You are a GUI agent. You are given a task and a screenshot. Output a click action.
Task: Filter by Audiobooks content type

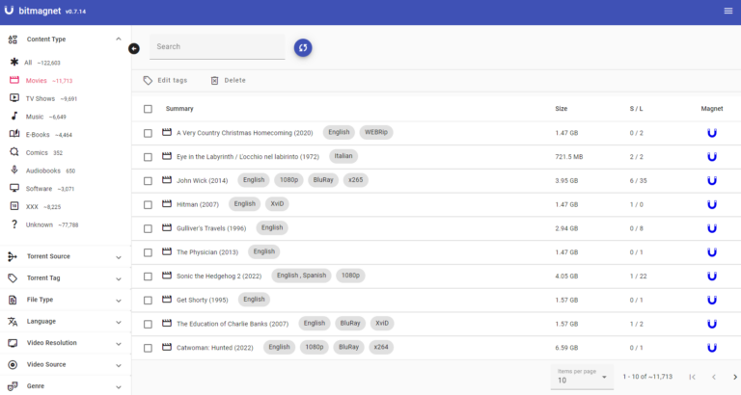42,171
